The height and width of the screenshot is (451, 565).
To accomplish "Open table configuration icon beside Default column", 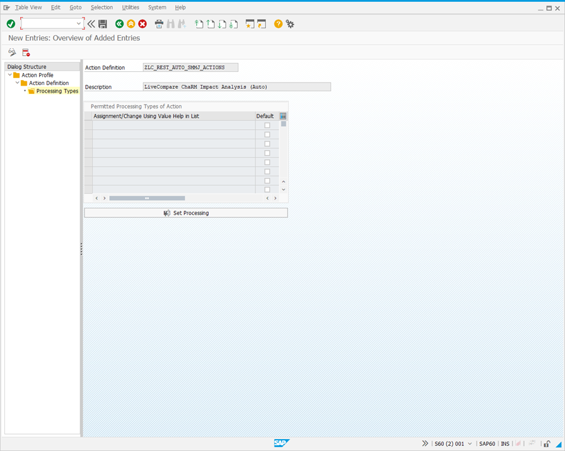I will click(x=282, y=116).
